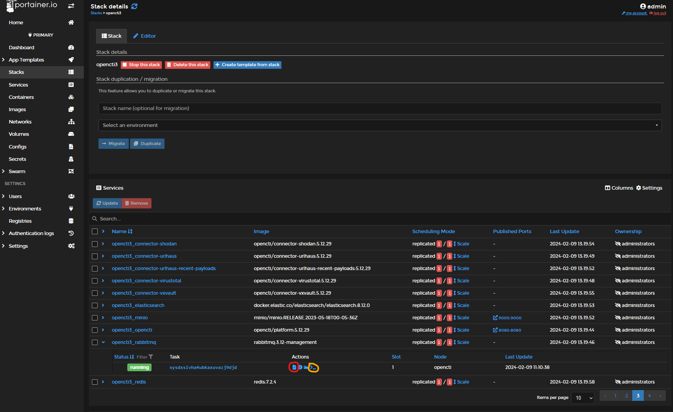Switch to the Editor tab
Image resolution: width=673 pixels, height=412 pixels.
click(144, 36)
